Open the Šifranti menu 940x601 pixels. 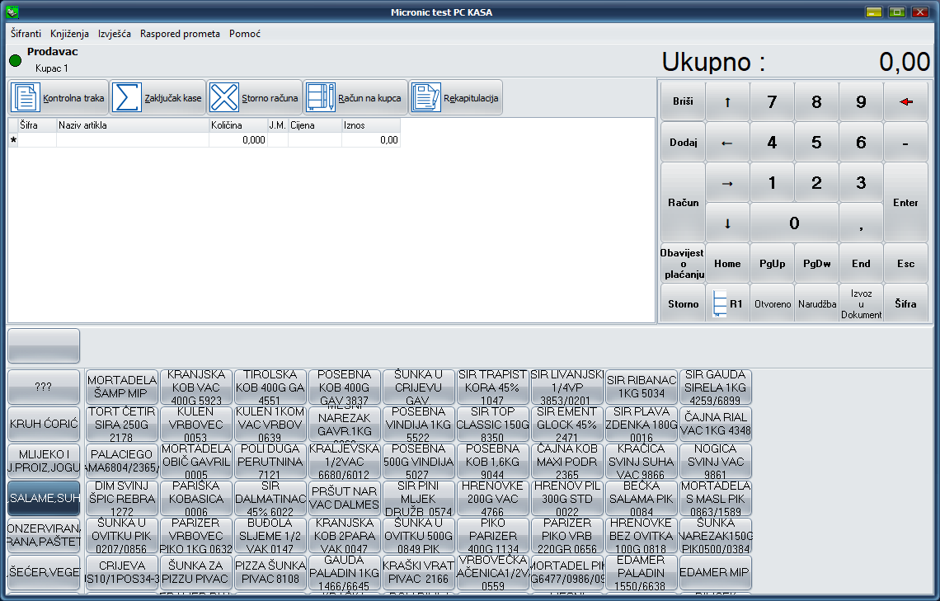pyautogui.click(x=26, y=34)
